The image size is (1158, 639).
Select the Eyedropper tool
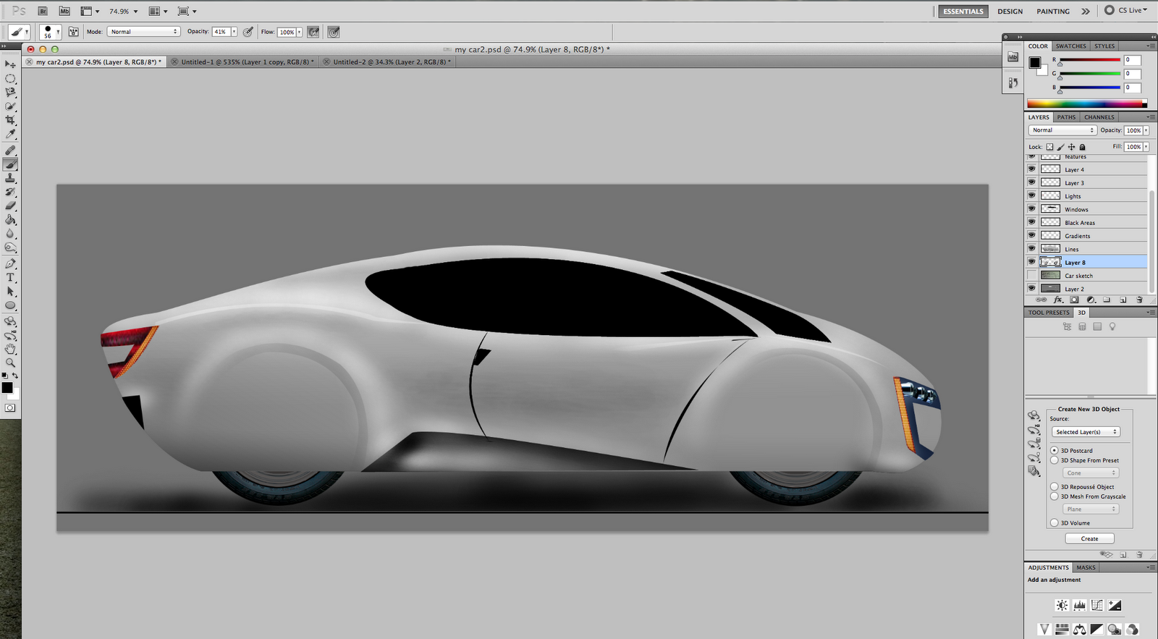coord(10,133)
